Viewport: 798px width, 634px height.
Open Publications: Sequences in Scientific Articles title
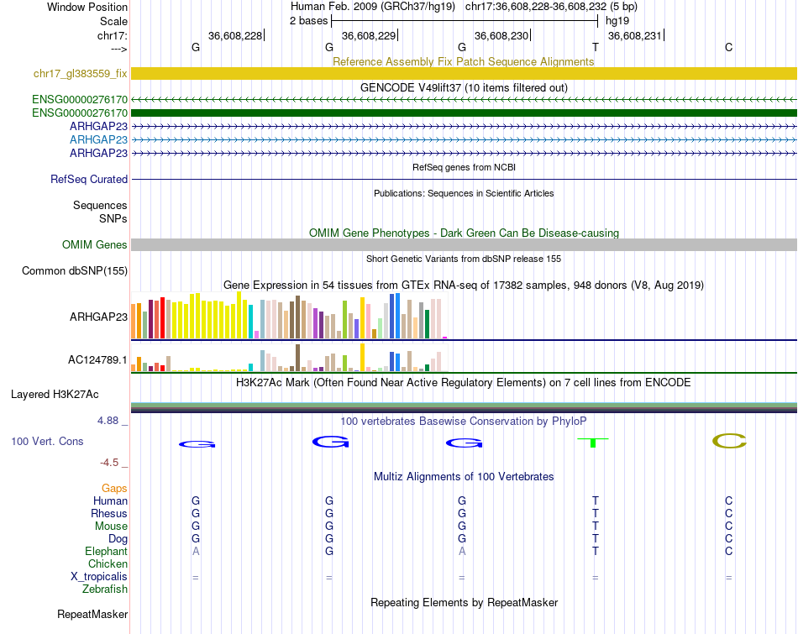tap(464, 193)
